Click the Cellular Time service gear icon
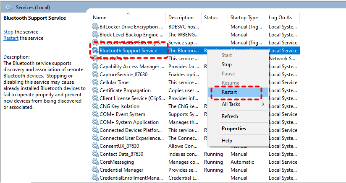This screenshot has height=183, width=346. point(95,82)
